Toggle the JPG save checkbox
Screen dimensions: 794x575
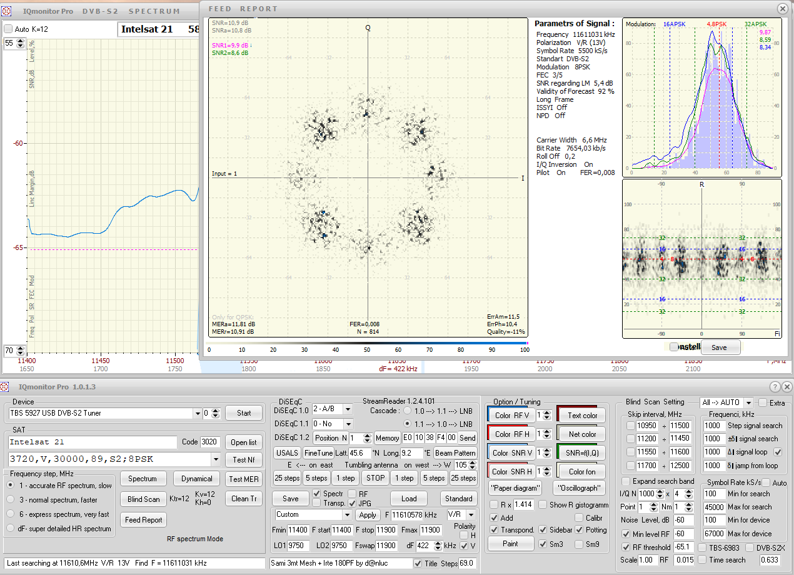(x=353, y=503)
